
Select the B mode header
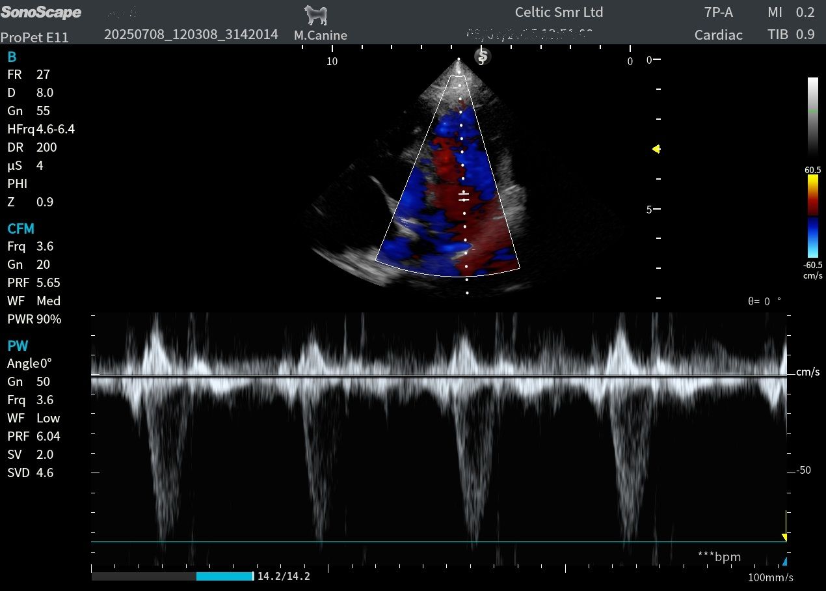[x=12, y=57]
